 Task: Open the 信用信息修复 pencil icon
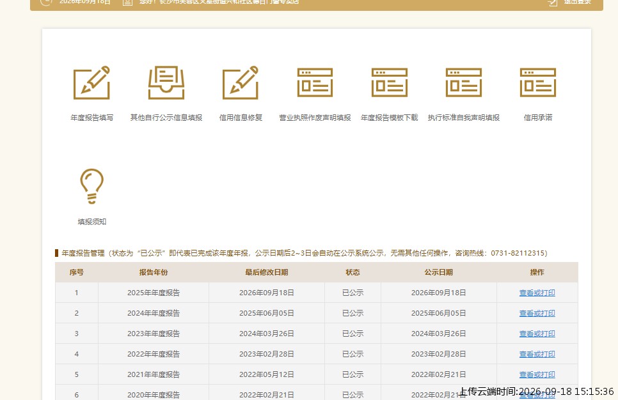coord(241,82)
